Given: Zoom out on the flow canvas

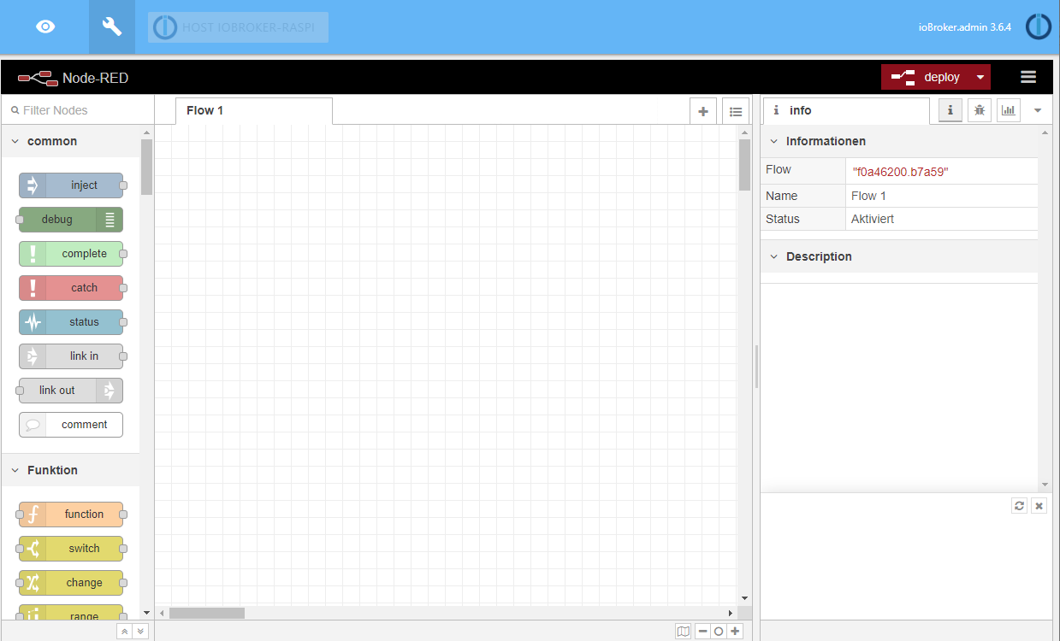Looking at the screenshot, I should (702, 632).
